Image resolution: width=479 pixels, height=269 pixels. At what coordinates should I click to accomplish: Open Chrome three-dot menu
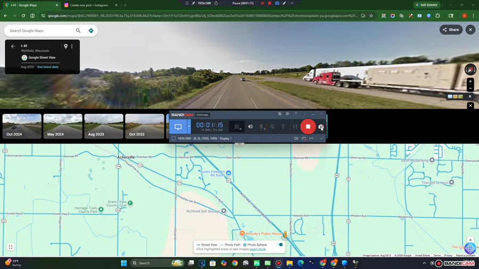pyautogui.click(x=474, y=15)
